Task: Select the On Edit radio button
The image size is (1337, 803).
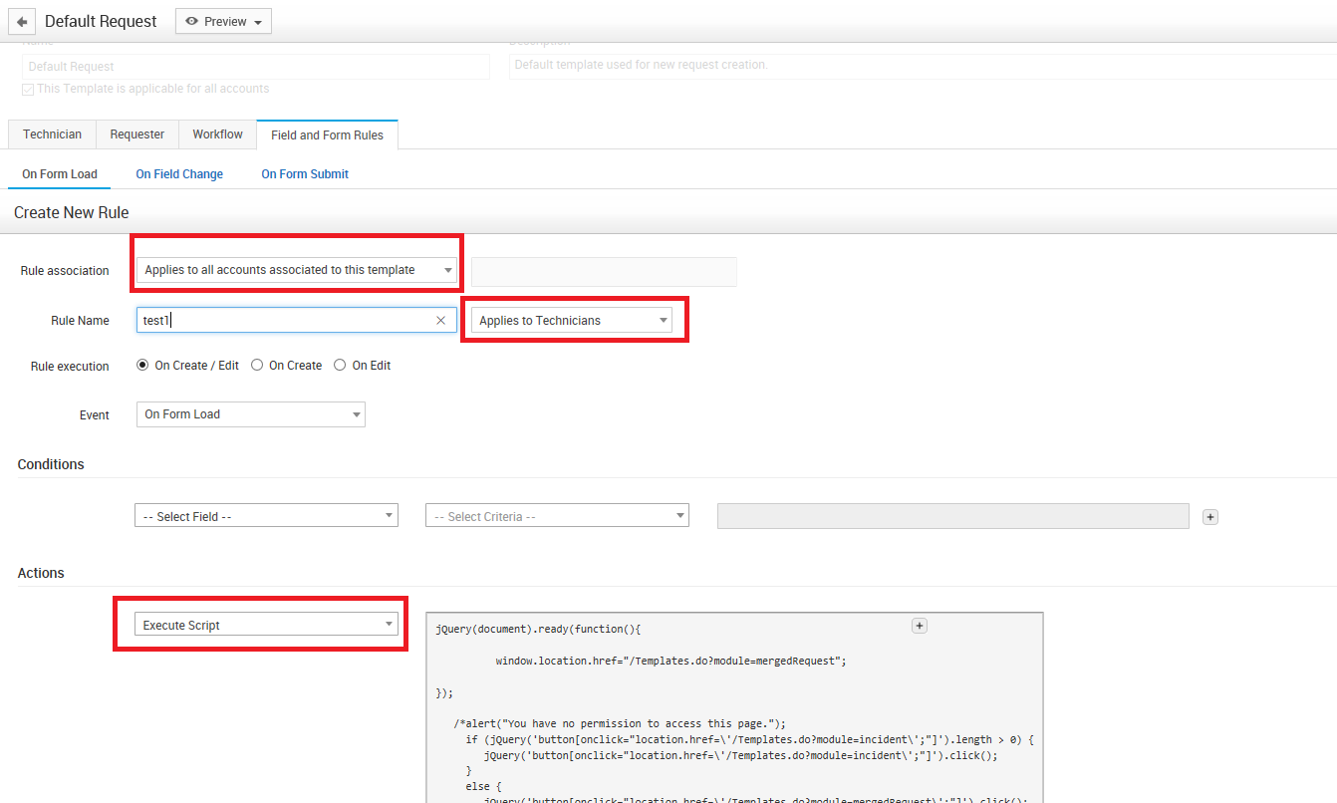Action: tap(340, 366)
